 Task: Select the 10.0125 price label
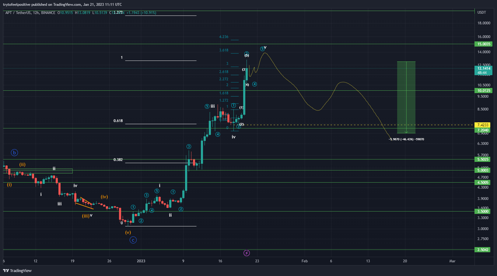point(484,91)
